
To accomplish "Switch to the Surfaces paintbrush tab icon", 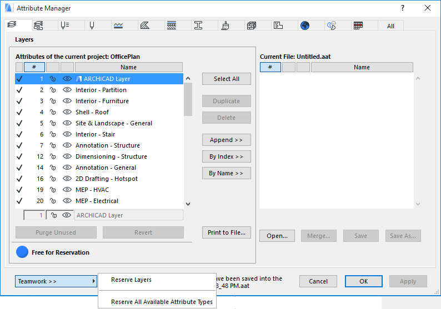I will pyautogui.click(x=225, y=26).
